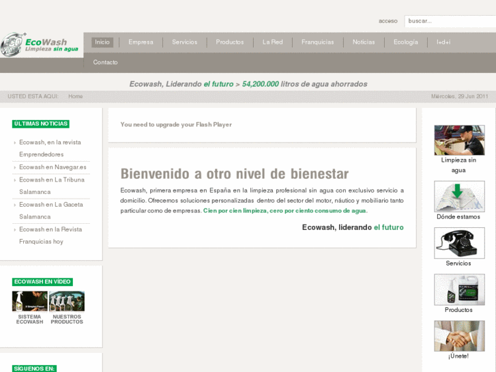Click the Miércoles, 29 Jun 2011 date
This screenshot has width=496, height=372.
[x=459, y=96]
